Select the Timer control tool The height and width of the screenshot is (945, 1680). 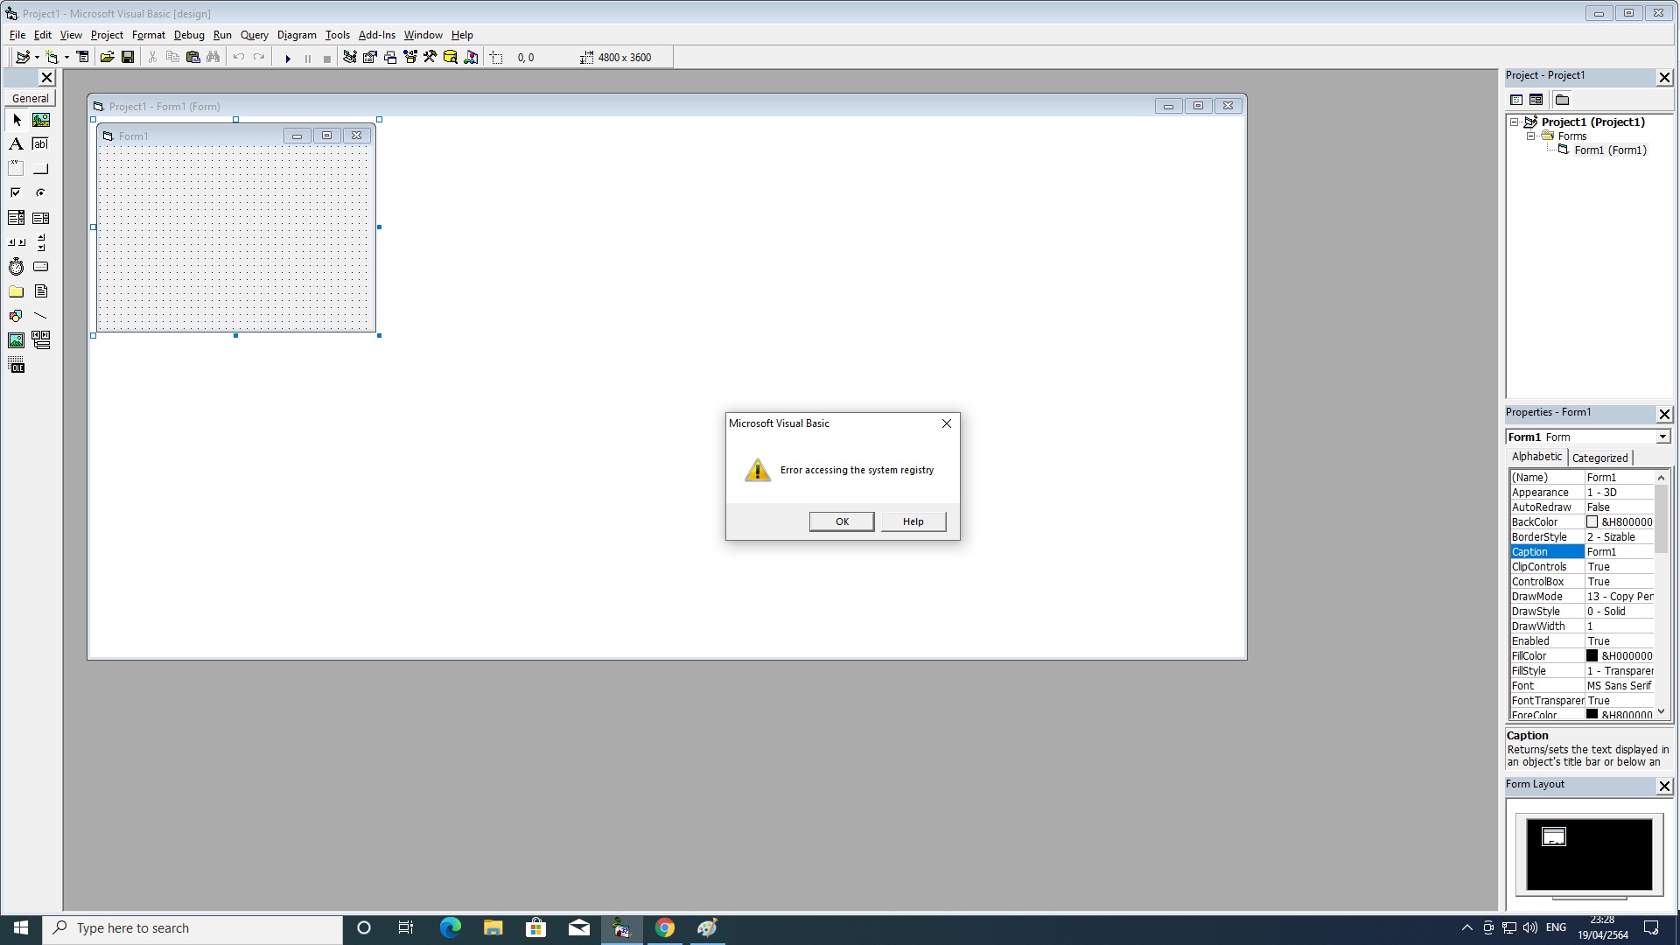(17, 267)
